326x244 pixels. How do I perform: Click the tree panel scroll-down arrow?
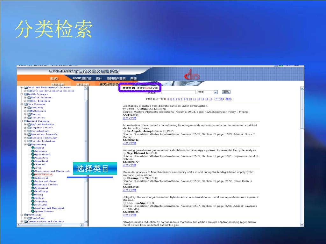[86, 221]
